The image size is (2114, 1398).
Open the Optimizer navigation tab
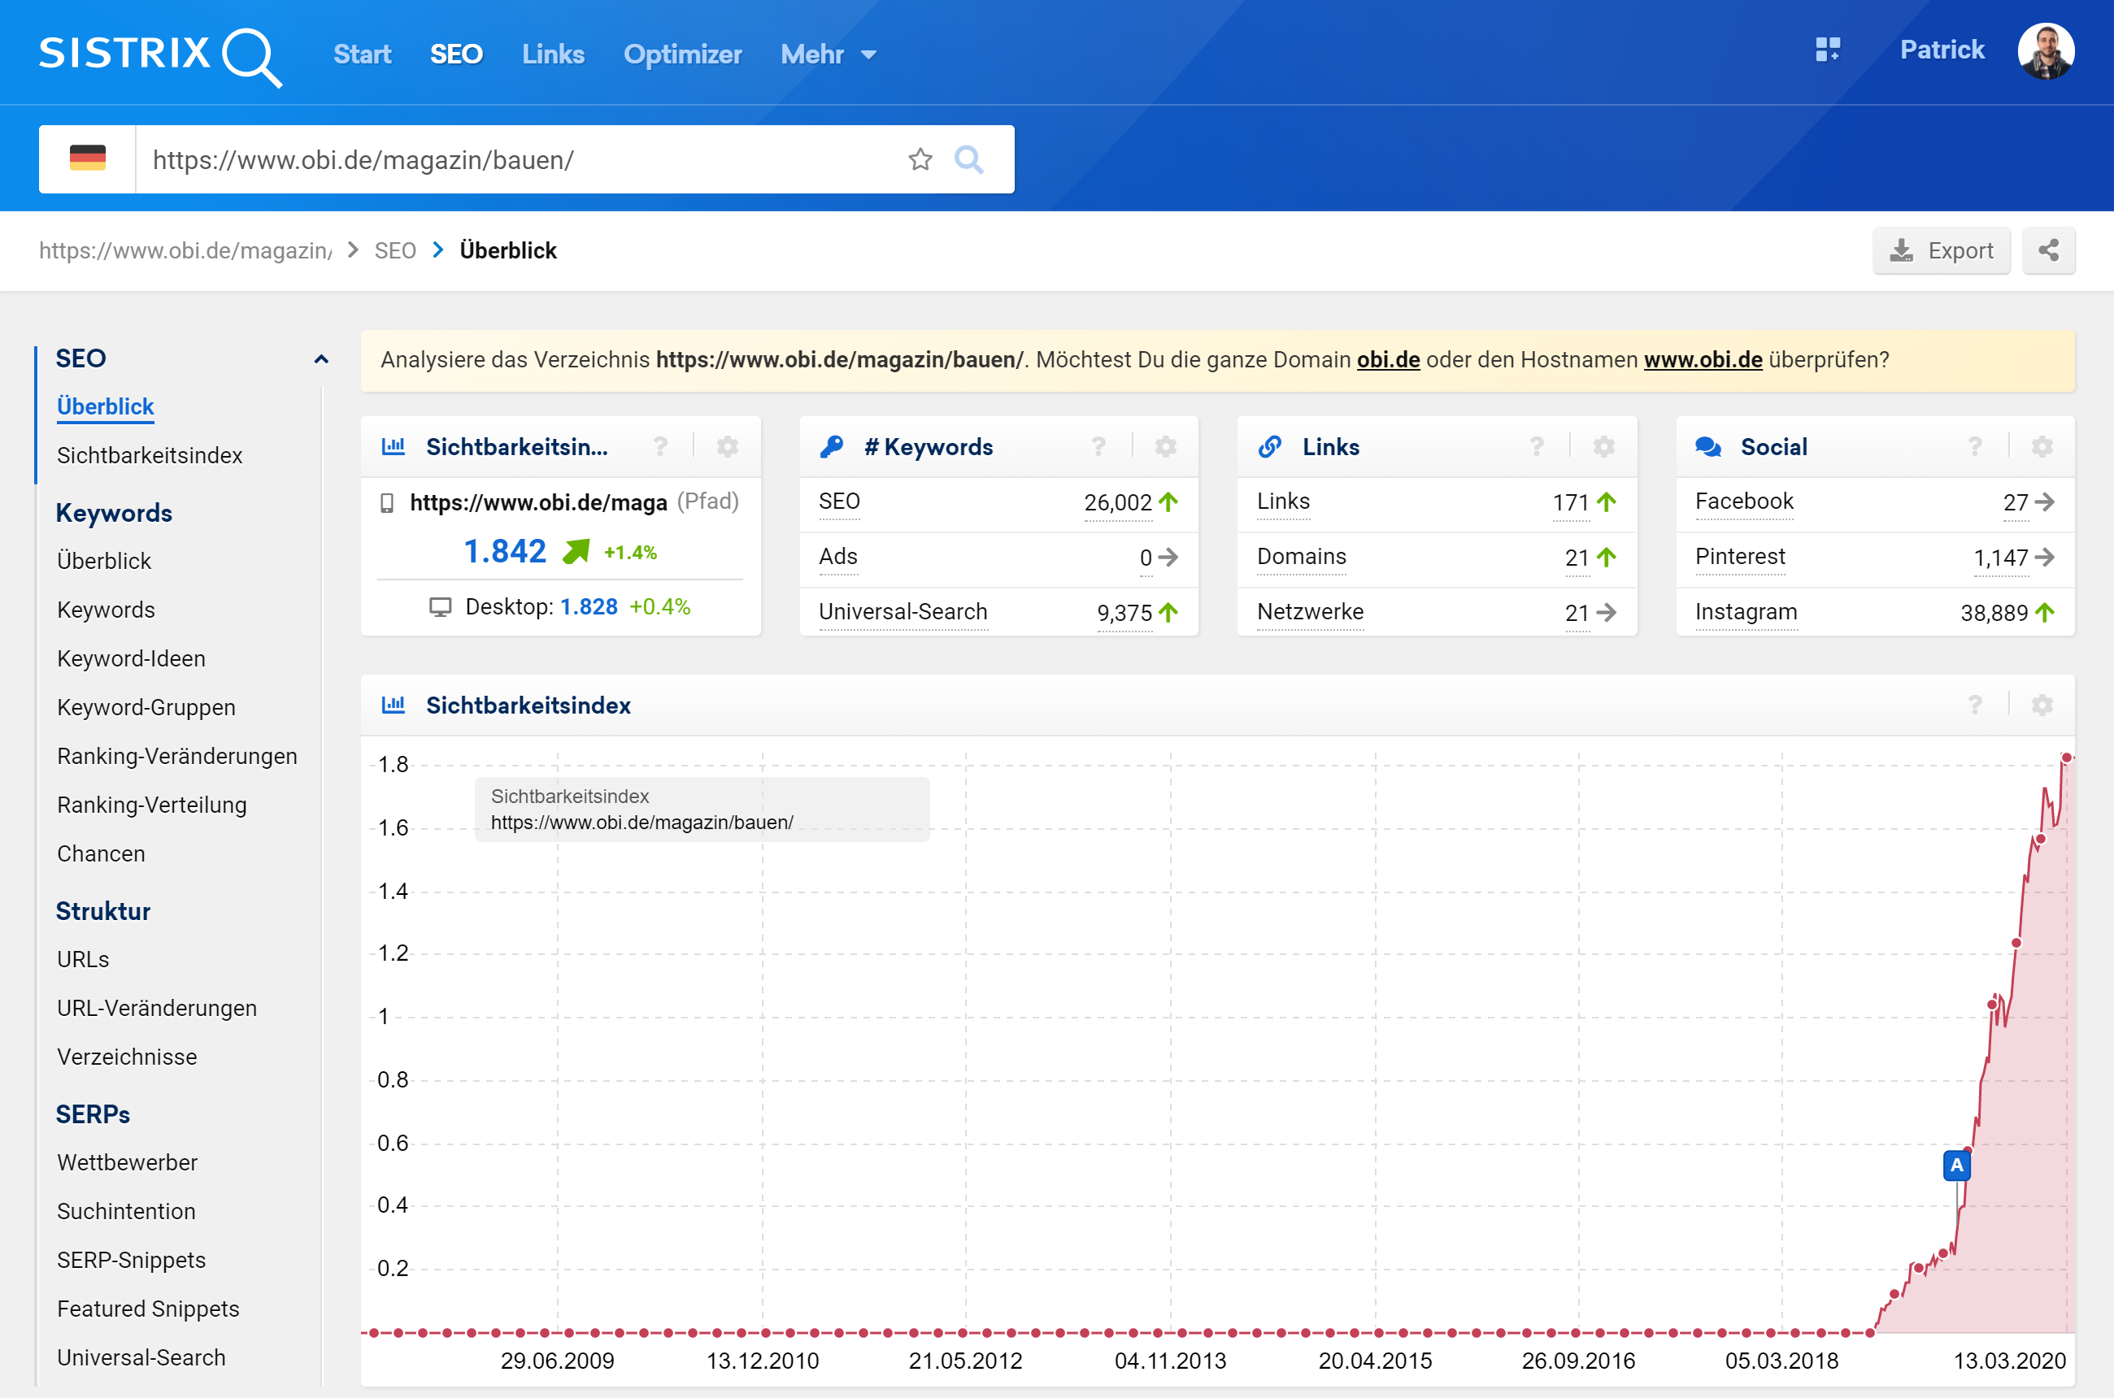681,54
